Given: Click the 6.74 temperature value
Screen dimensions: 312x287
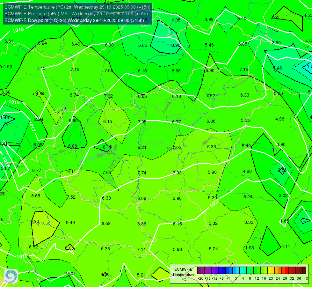Looking at the screenshot, I should pyautogui.click(x=74, y=95).
